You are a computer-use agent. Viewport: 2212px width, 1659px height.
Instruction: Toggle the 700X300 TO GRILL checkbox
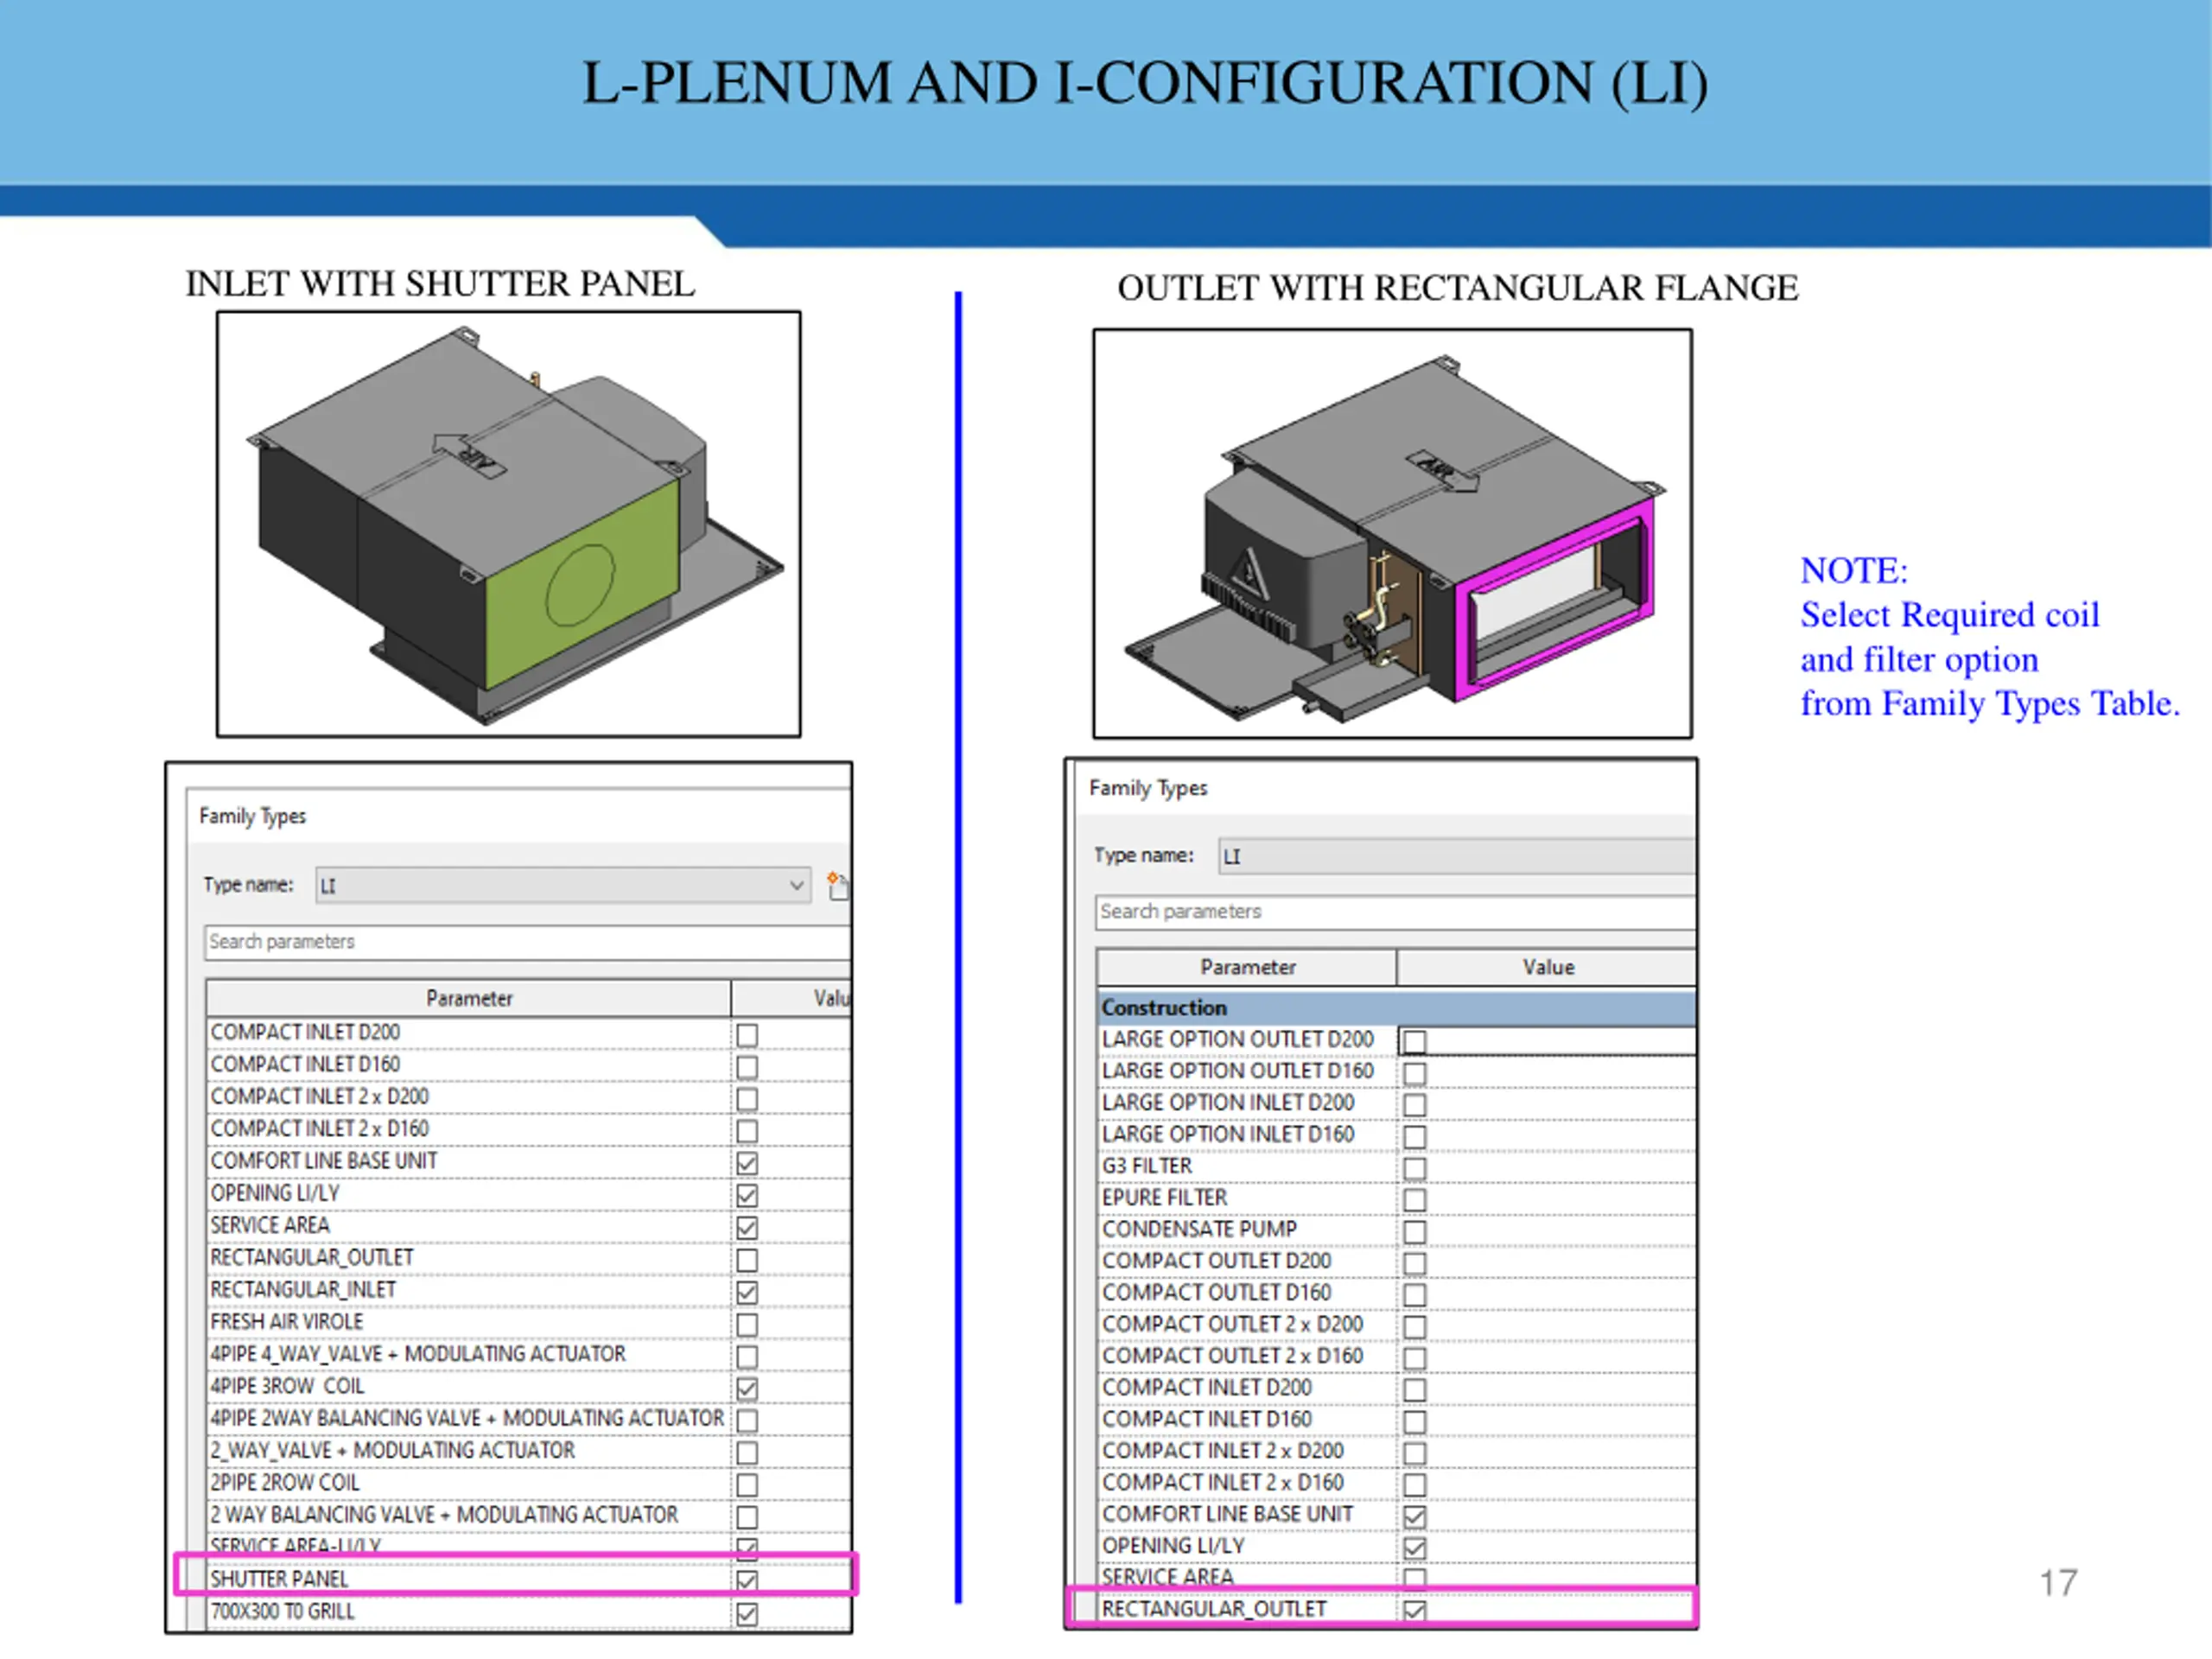click(747, 1613)
